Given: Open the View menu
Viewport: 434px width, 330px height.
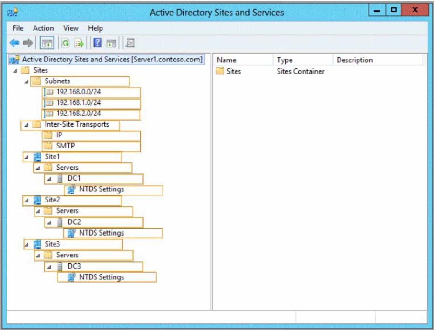Looking at the screenshot, I should [71, 28].
